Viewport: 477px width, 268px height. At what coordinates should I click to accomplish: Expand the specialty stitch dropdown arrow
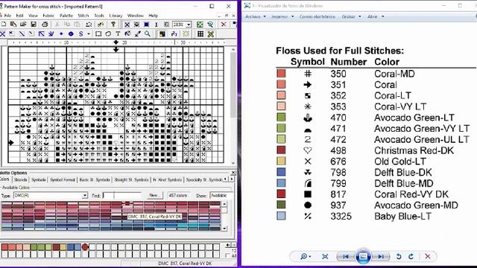point(89,34)
